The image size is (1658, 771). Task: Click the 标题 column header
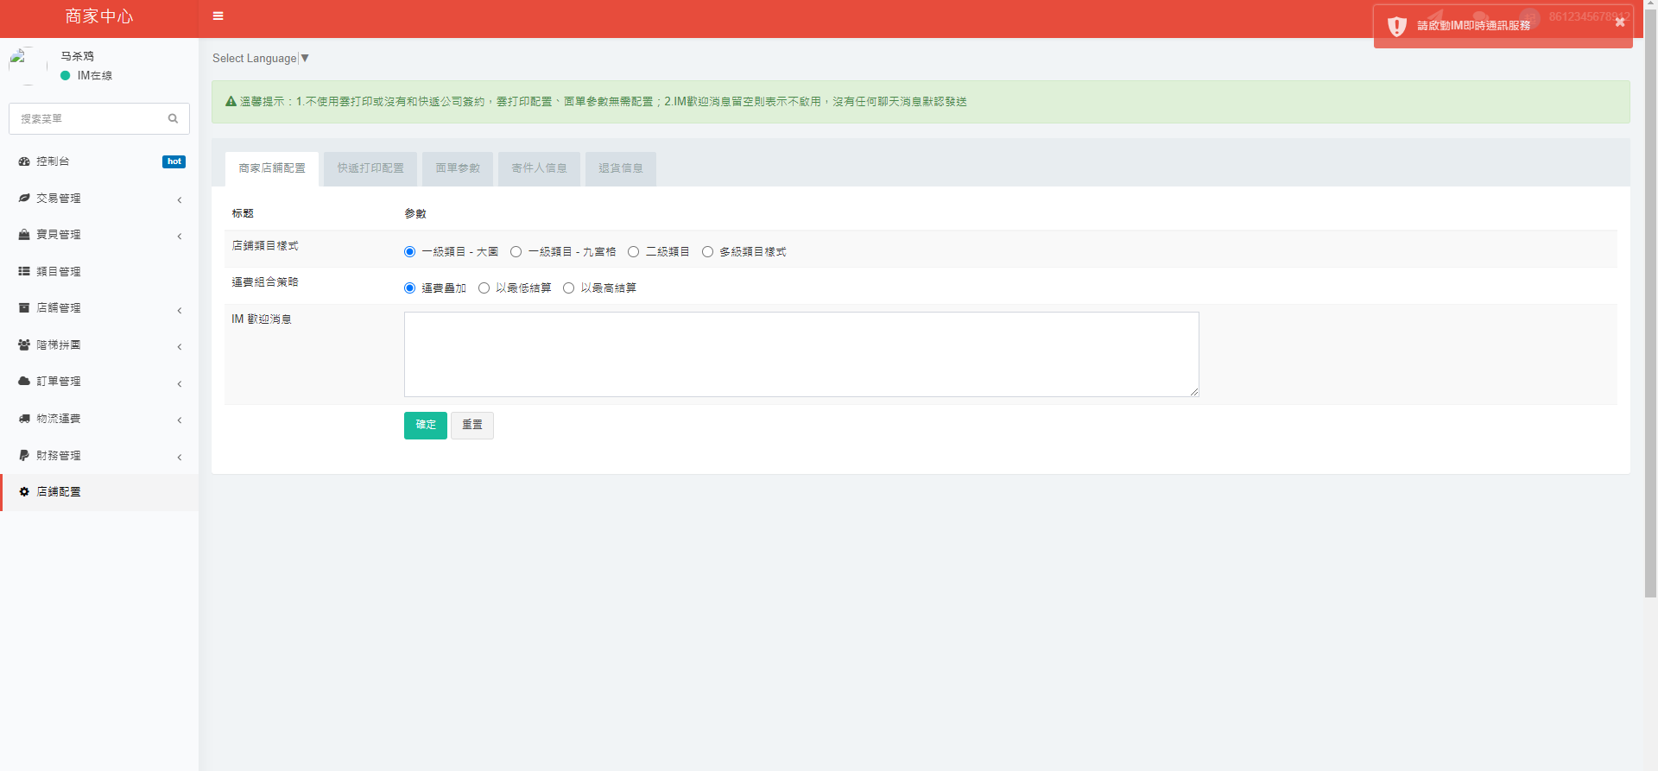coord(243,213)
